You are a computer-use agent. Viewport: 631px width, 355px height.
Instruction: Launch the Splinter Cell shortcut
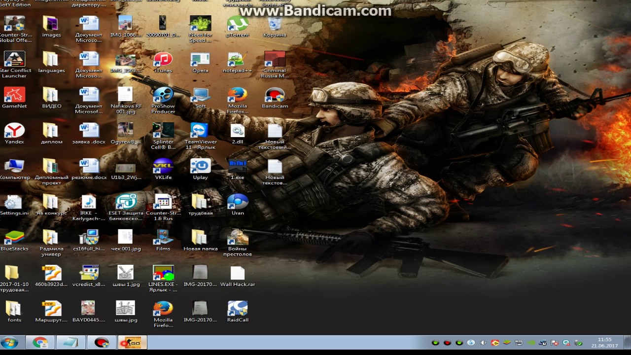click(163, 136)
